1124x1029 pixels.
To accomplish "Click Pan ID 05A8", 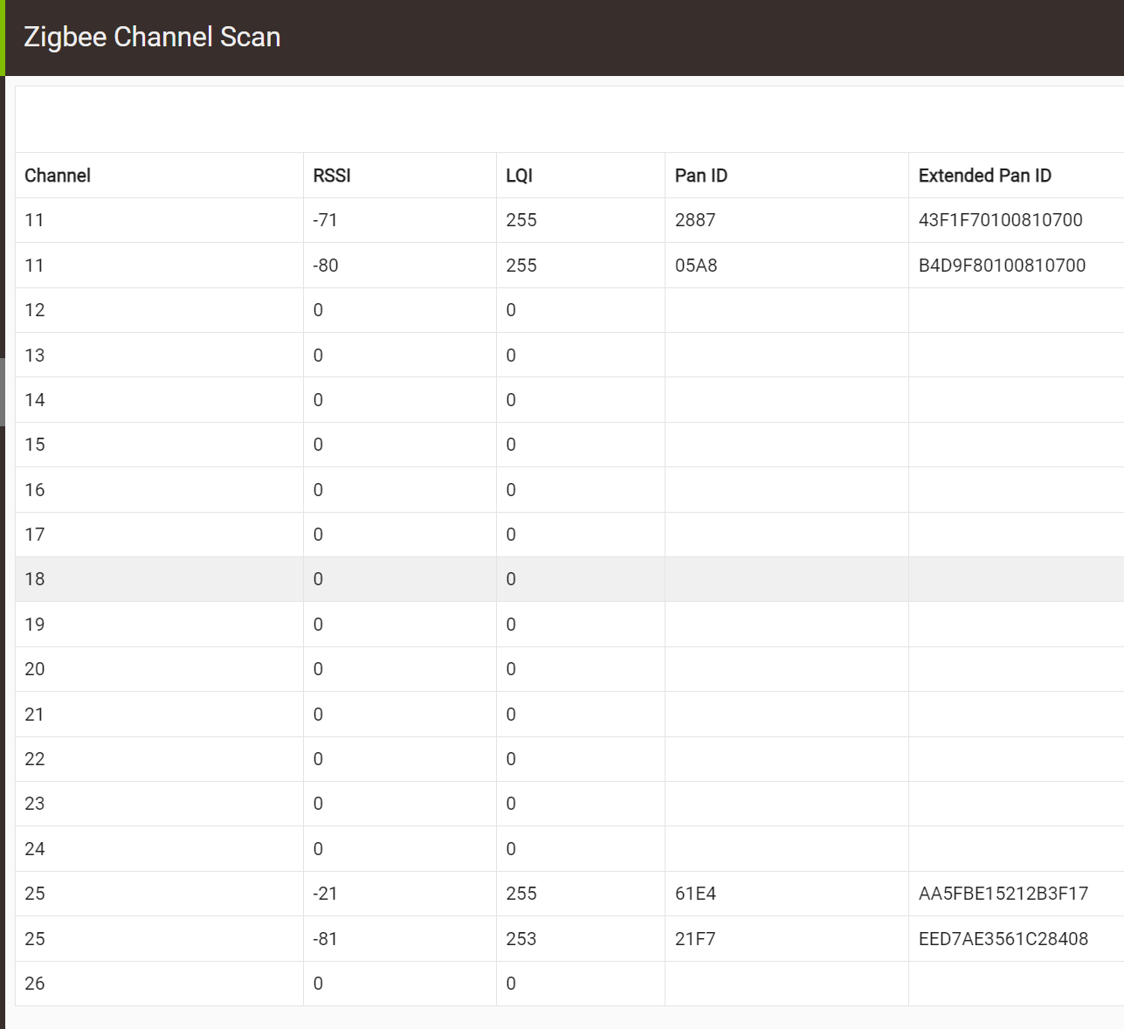I will [x=696, y=266].
